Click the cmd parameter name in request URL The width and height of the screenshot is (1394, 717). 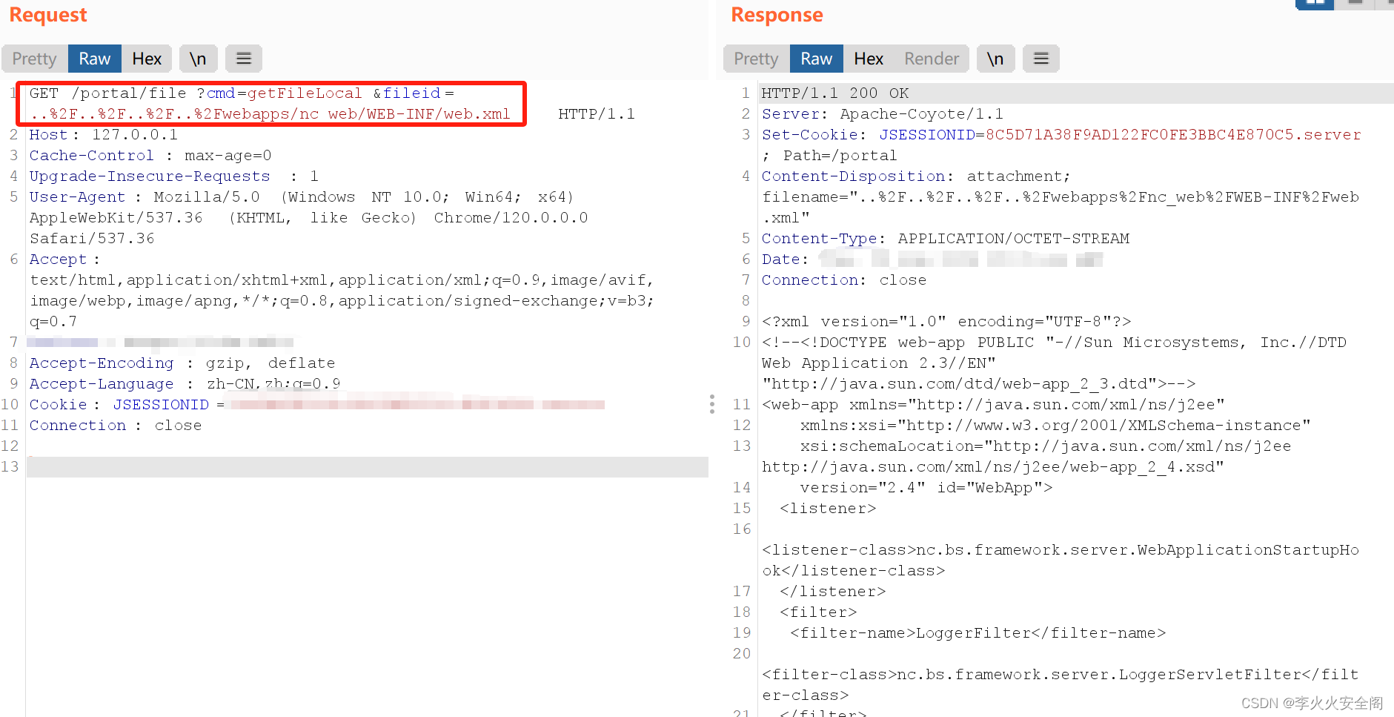pos(221,93)
